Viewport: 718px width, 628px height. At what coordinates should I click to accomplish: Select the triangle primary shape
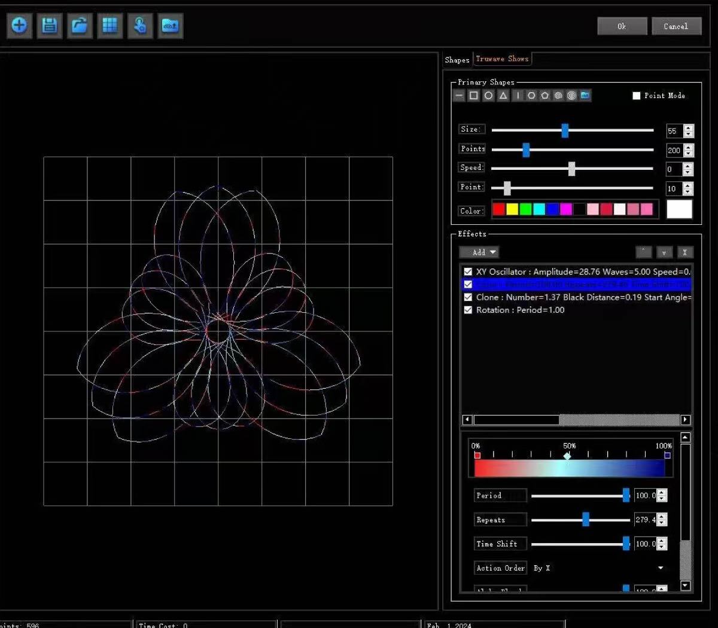coord(503,96)
